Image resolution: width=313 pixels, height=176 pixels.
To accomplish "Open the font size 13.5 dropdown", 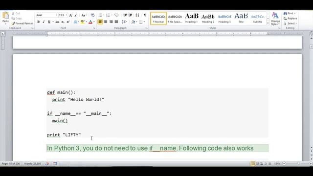I will [67, 15].
